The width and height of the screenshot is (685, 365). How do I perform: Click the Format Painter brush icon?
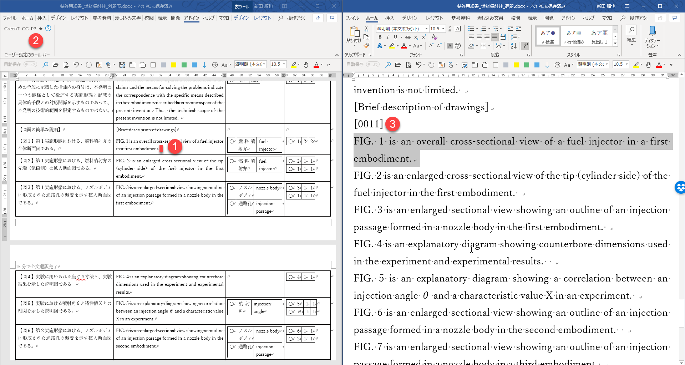pyautogui.click(x=366, y=46)
